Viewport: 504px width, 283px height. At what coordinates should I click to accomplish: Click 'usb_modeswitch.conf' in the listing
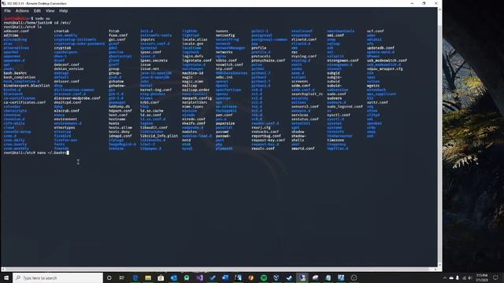click(387, 61)
